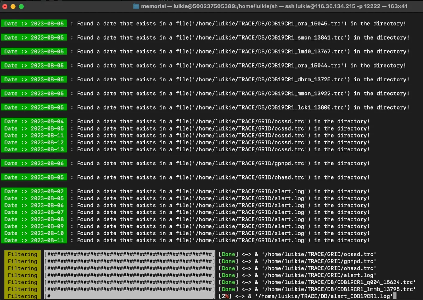Screen dimensions: 423x300
Task: Click the terminal cursor block after alert_CDB19CR1.log
Action: tap(395, 296)
